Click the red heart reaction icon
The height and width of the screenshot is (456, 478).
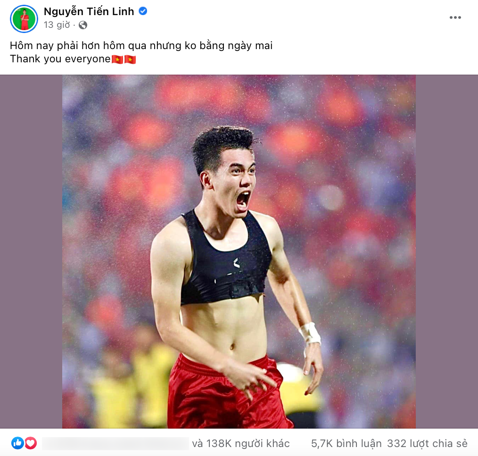[31, 443]
